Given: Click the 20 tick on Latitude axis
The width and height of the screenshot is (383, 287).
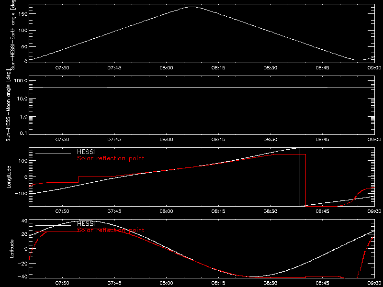Looking at the screenshot, I should [24, 234].
